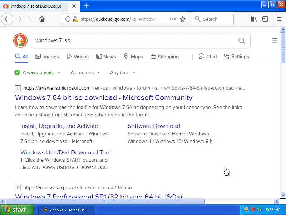Close the windows 7 iso tab
Viewport: 286px width, 215px height.
(74, 6)
